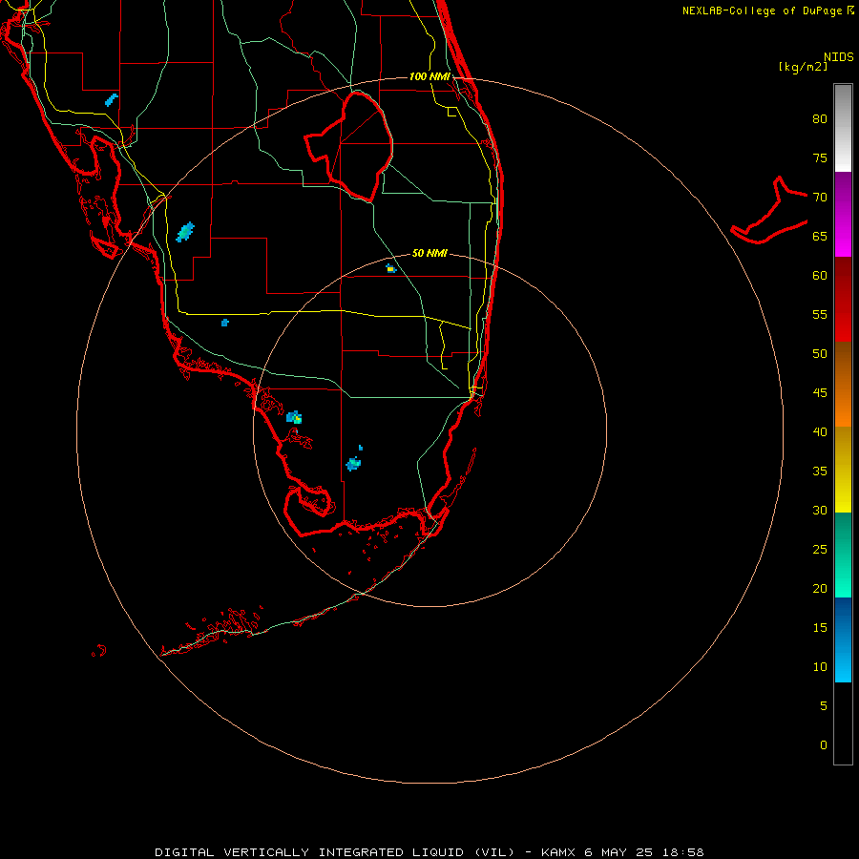Image resolution: width=859 pixels, height=859 pixels.
Task: Click the yellow 30-35 band on color scale
Action: click(843, 470)
